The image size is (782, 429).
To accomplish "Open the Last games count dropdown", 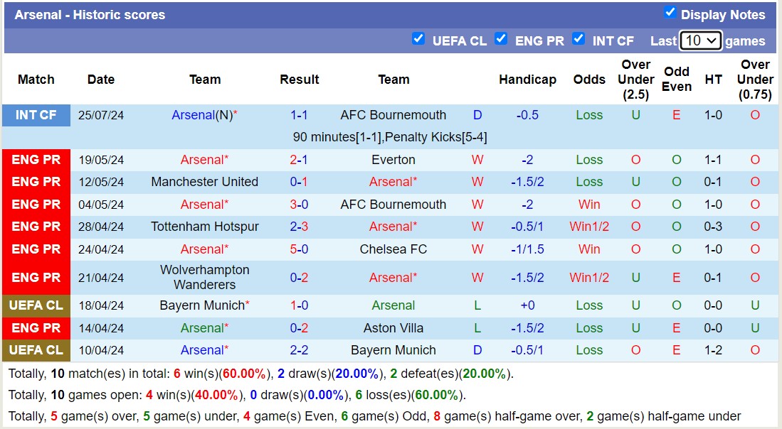I will point(701,40).
